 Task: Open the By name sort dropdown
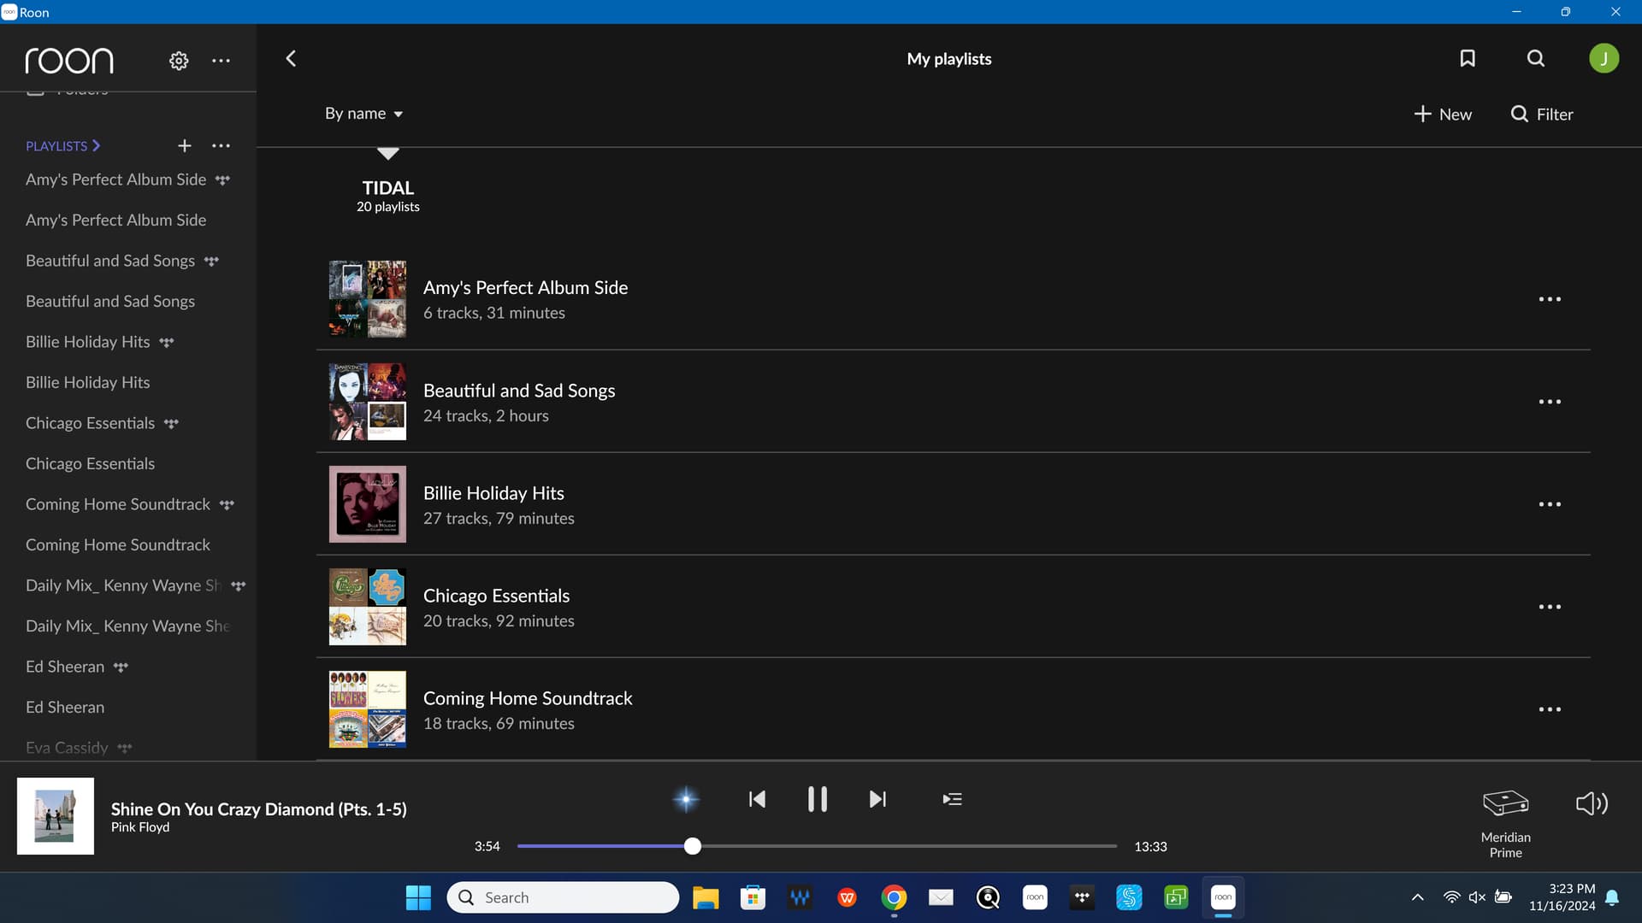coord(363,114)
